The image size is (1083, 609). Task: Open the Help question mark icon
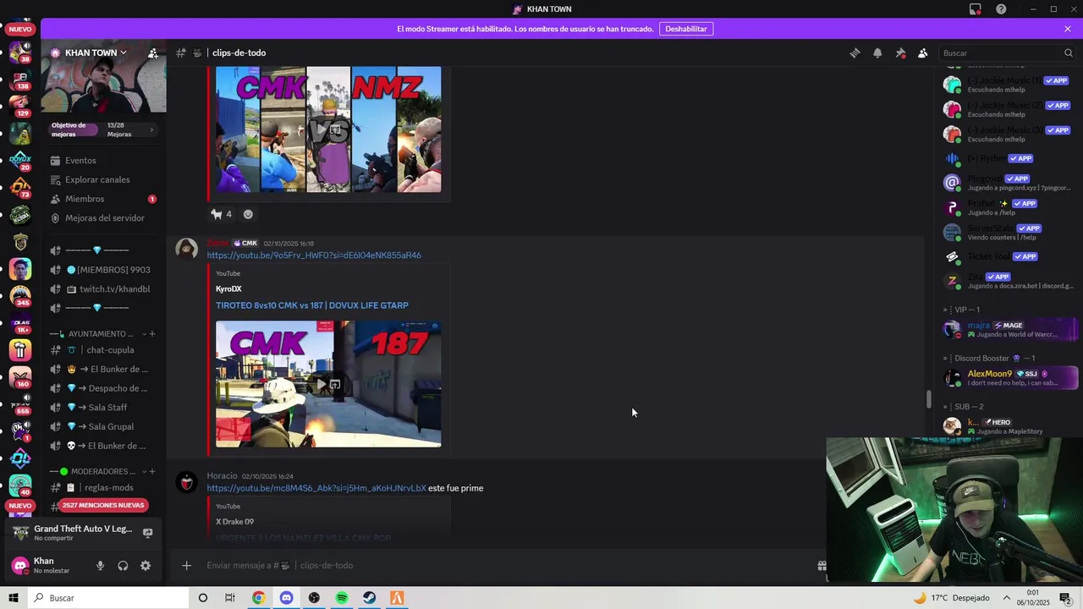1002,9
